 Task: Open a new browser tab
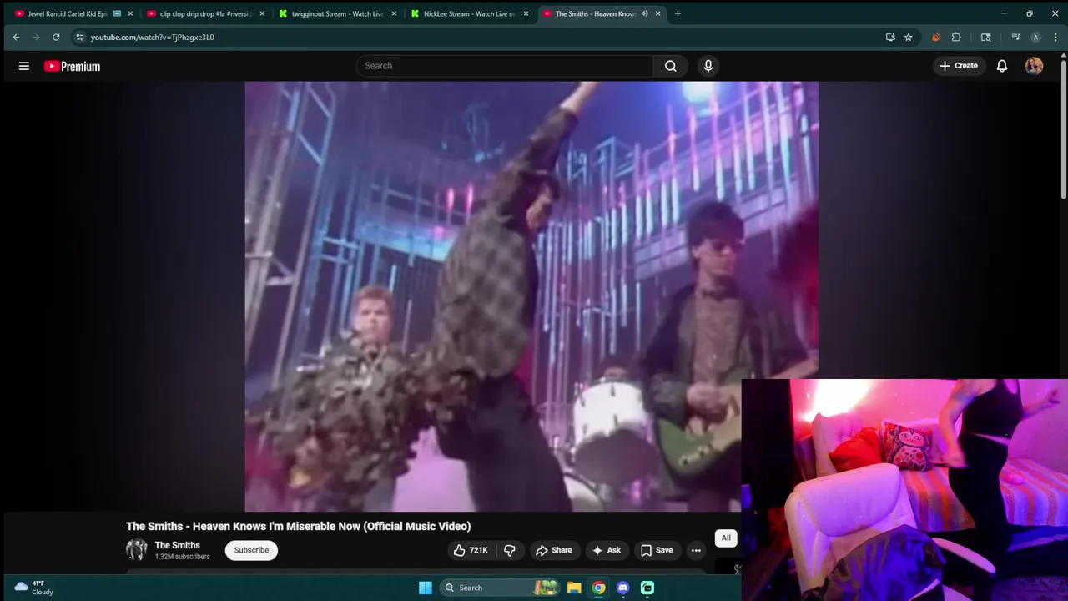point(678,13)
